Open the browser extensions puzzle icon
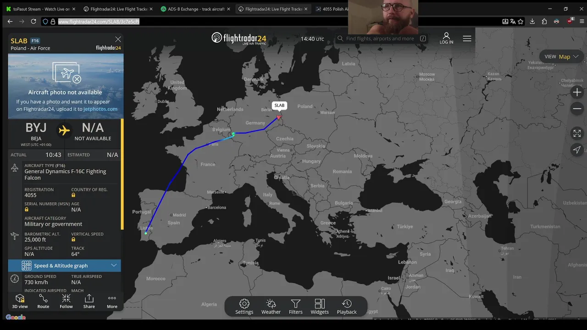587x330 pixels. pos(544,22)
